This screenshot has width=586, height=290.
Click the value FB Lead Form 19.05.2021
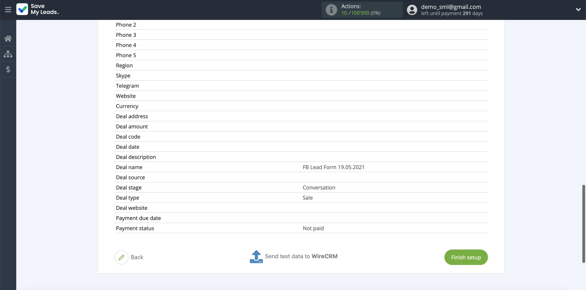[x=334, y=167]
